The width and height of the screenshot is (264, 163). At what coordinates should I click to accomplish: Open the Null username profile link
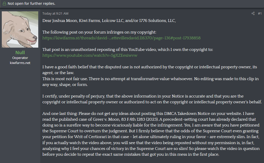tap(20, 52)
